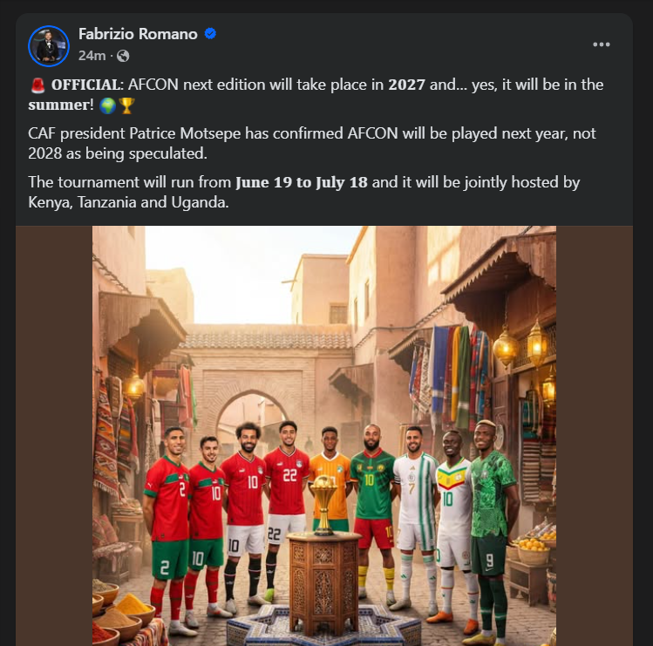This screenshot has width=653, height=646.
Task: Open the post options three-dot menu
Action: click(x=602, y=44)
